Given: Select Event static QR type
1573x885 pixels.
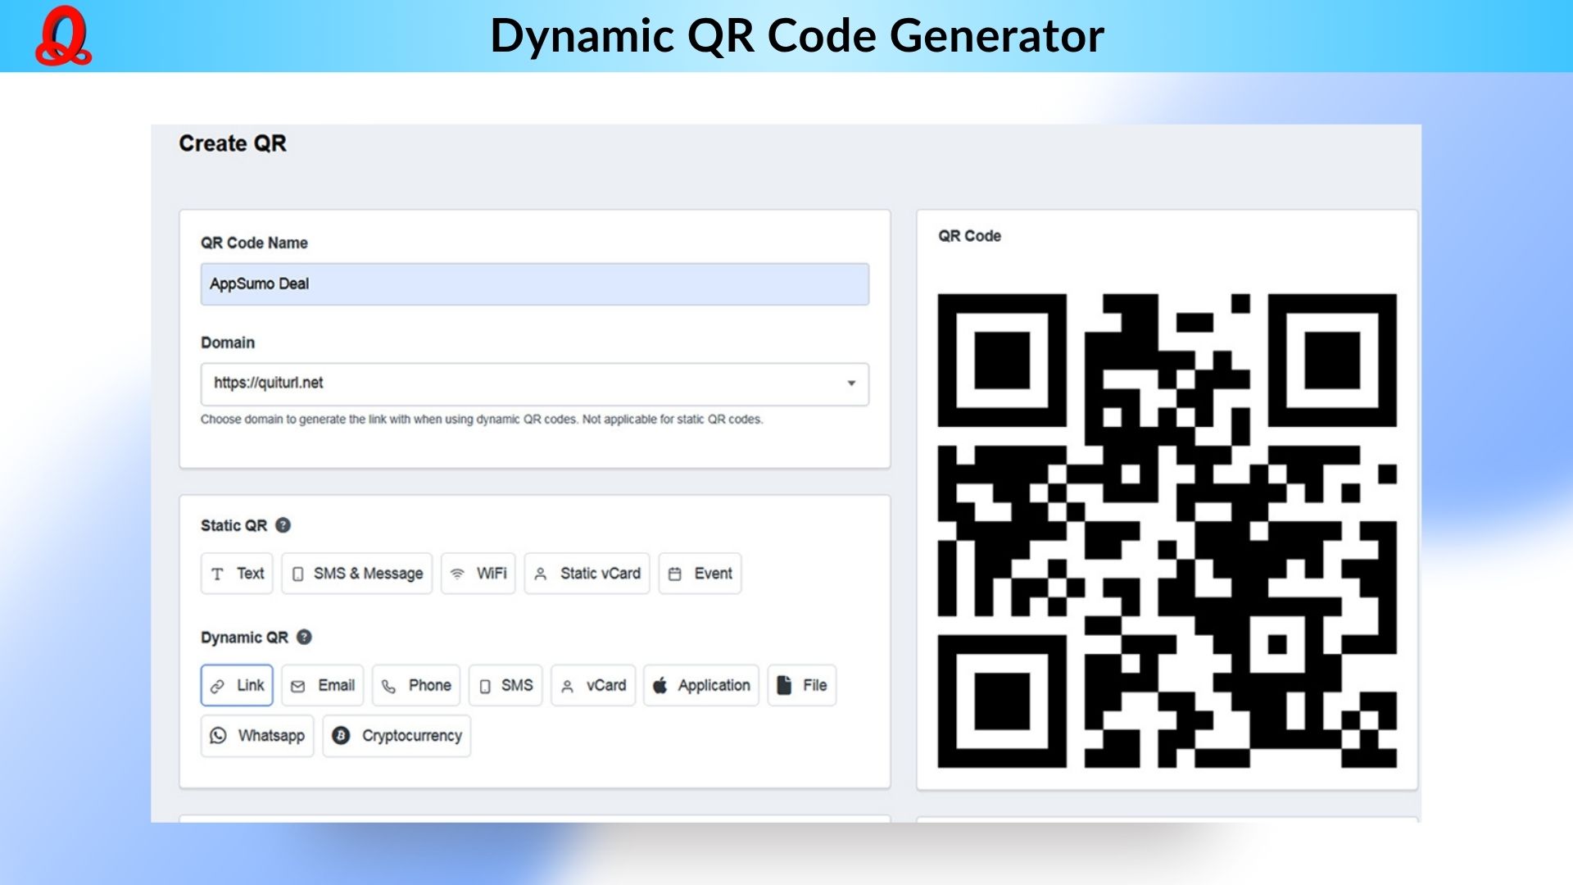Looking at the screenshot, I should point(700,574).
